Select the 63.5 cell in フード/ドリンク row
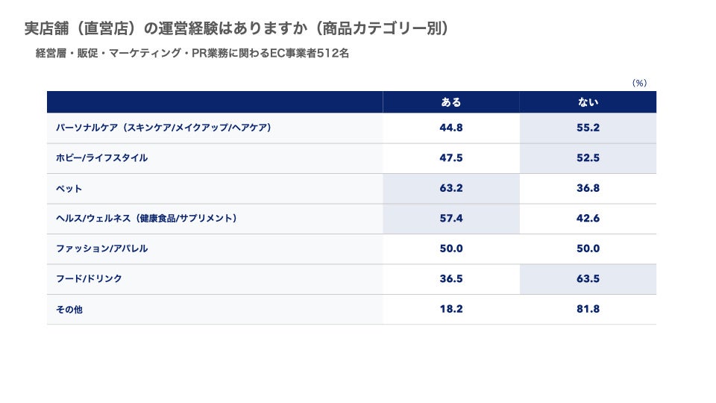716x403 pixels. point(588,278)
